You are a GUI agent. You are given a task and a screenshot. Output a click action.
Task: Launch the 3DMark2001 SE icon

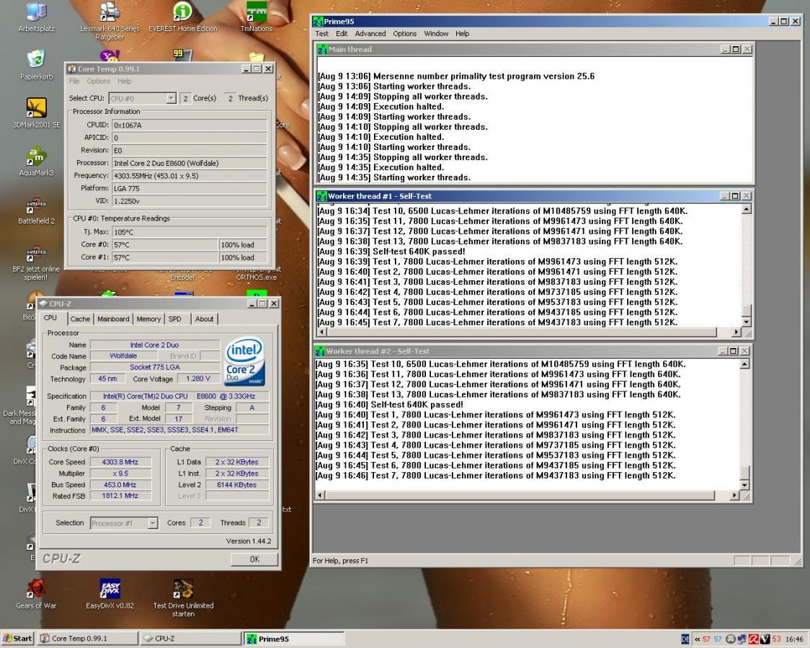click(36, 112)
